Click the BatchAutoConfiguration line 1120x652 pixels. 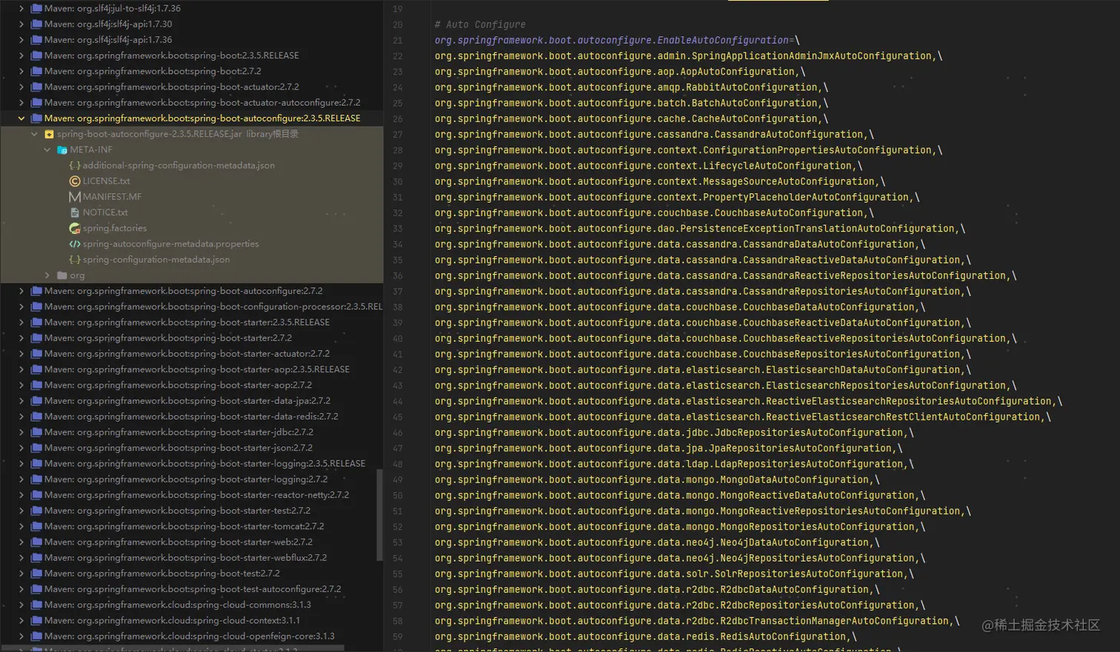pos(632,103)
